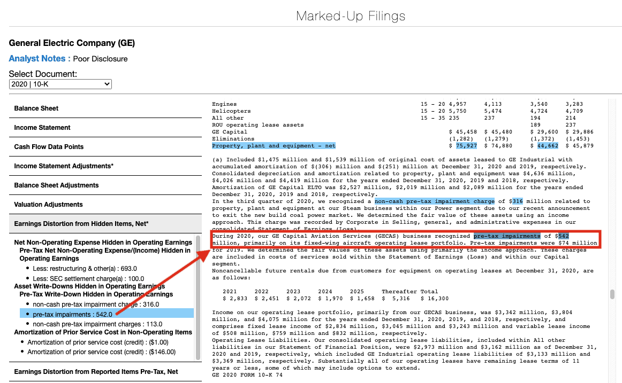Screen dimensions: 622x383
Task: Click 'Net Non-Operating Expense Hidden in Operating Earnings' heading
Action: click(103, 243)
